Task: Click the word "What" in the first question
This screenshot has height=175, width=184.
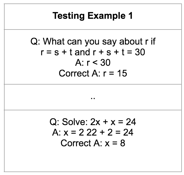Action: click(x=54, y=42)
